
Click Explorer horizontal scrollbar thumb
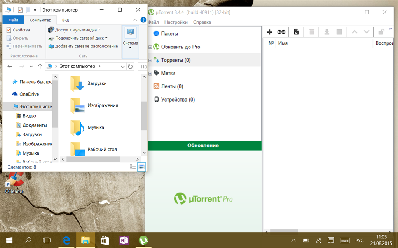coord(93,159)
